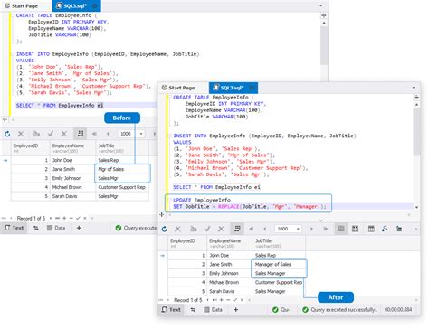Image resolution: width=429 pixels, height=329 pixels.
Task: Open Start Page tab in front window
Action: click(x=178, y=88)
